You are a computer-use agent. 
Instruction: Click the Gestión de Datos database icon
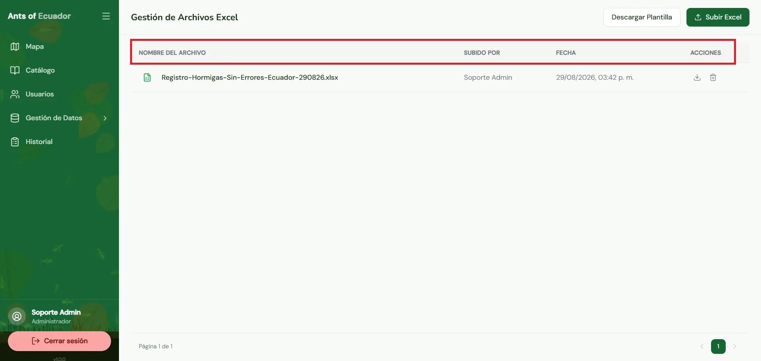[x=15, y=118]
